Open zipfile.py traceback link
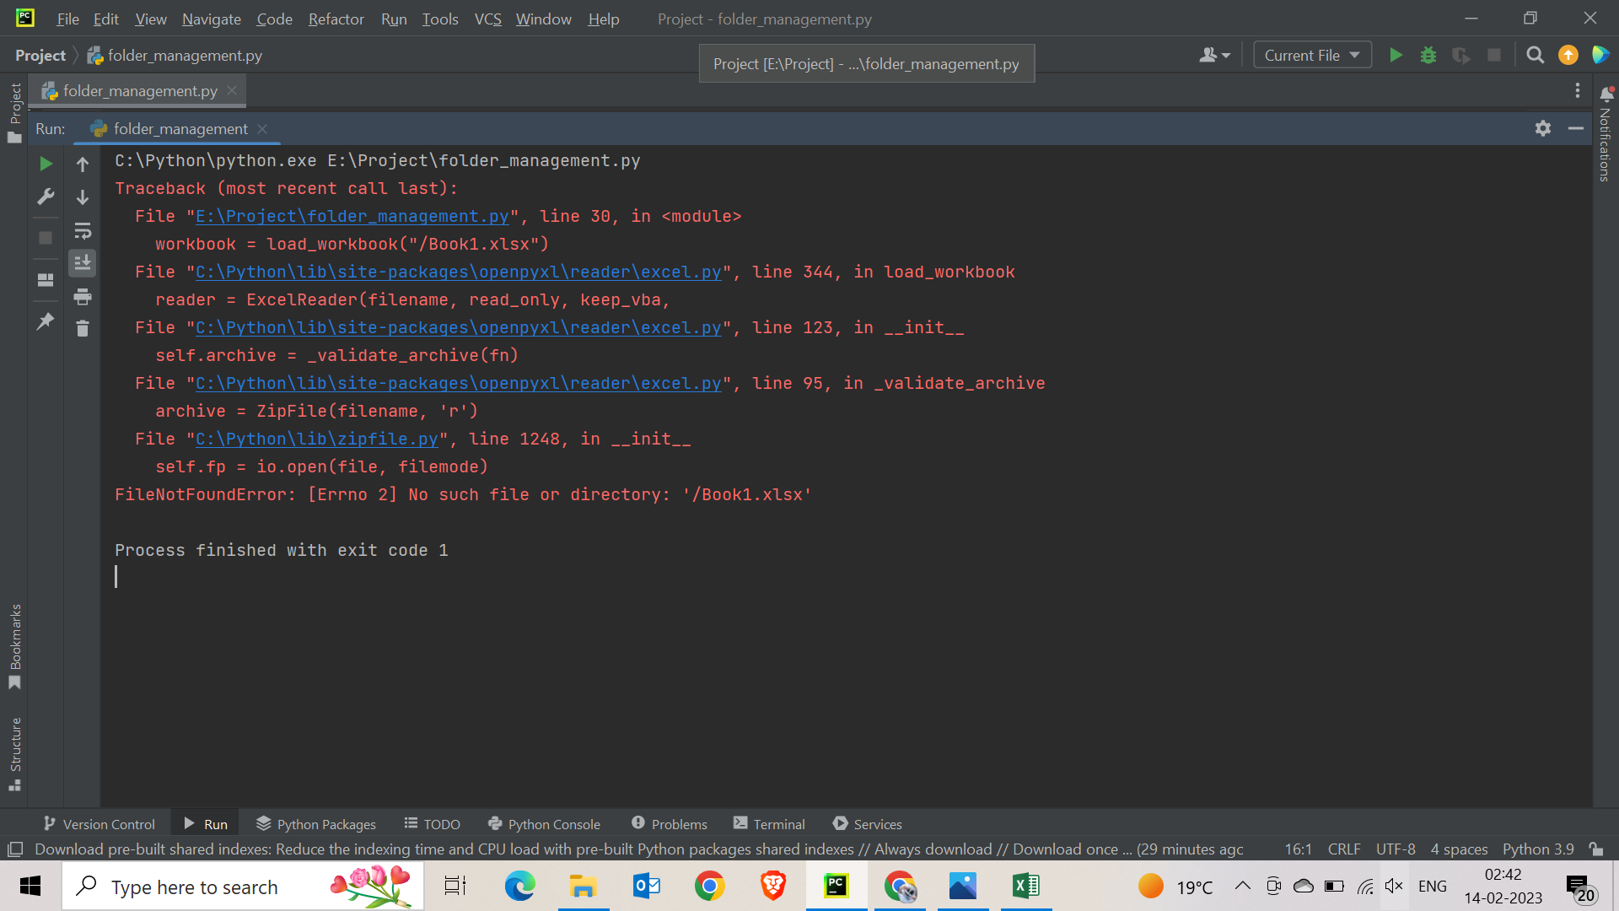The width and height of the screenshot is (1619, 911). pos(317,439)
